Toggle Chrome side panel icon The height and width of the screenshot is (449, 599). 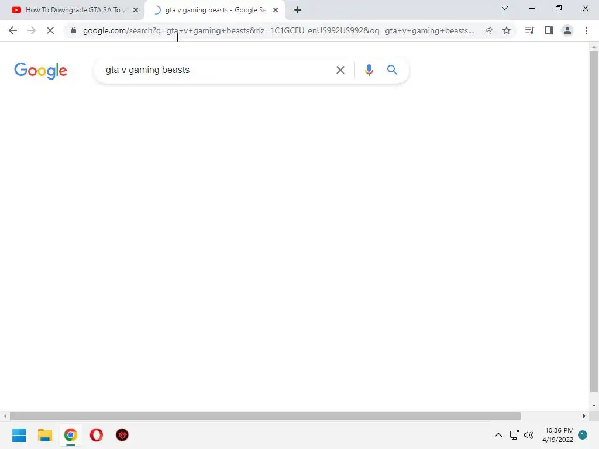click(549, 30)
